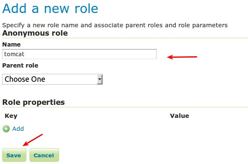Place cursor after tomcat text in Name field

tap(25, 54)
